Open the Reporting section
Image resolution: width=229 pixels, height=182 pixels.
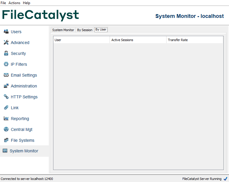[x=20, y=119]
